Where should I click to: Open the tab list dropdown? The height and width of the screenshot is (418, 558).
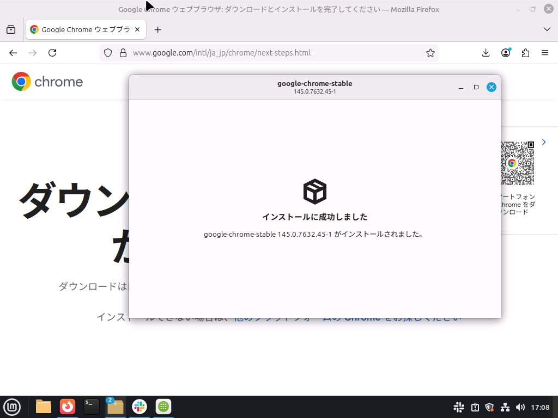click(x=547, y=29)
